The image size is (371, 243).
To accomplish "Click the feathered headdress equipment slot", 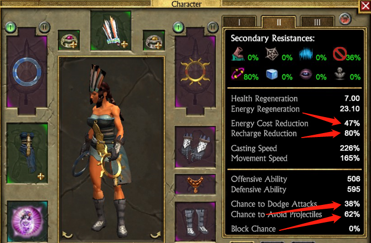I will pos(111,31).
